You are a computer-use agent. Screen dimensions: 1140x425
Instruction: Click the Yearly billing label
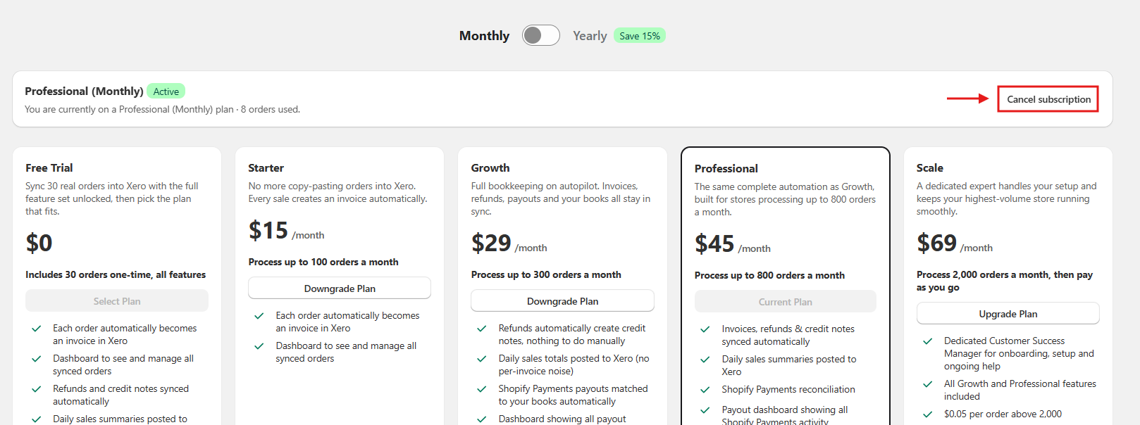590,36
